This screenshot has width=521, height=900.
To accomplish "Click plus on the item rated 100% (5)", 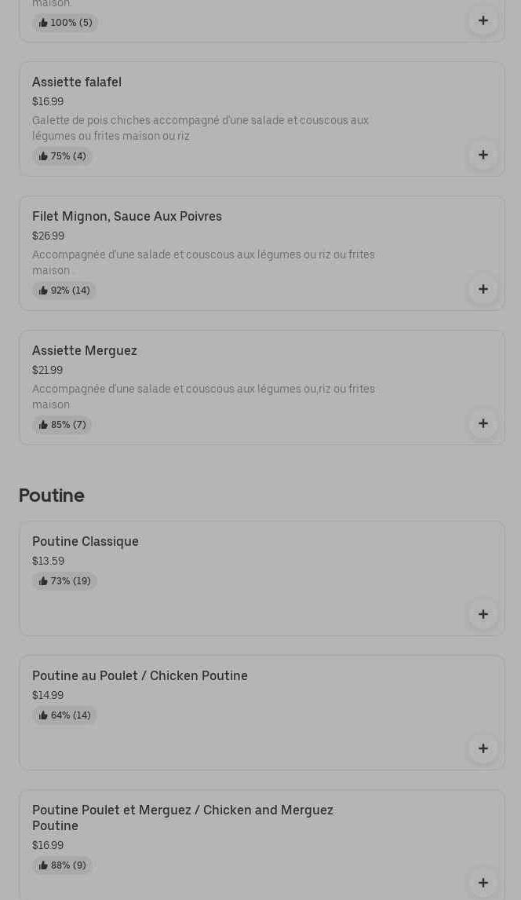I will (483, 20).
